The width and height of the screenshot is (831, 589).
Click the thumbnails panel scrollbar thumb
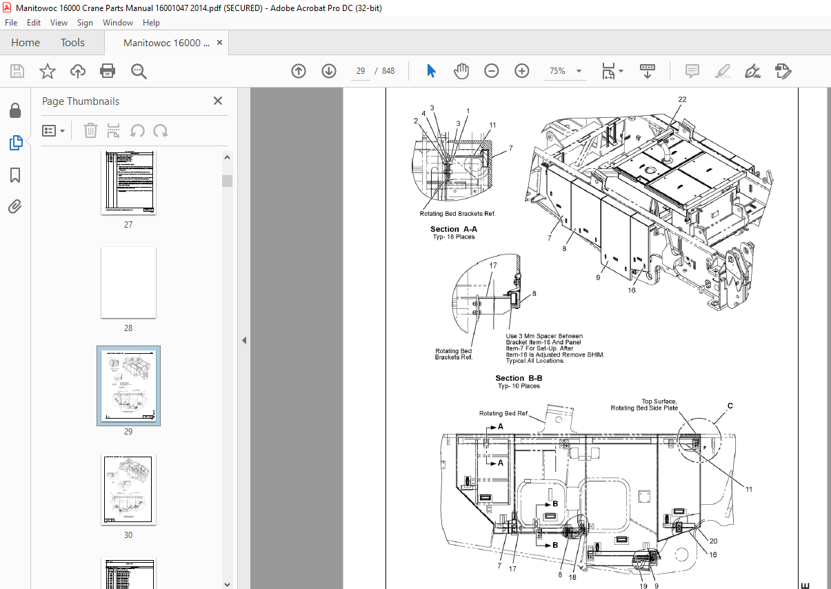coord(227,181)
